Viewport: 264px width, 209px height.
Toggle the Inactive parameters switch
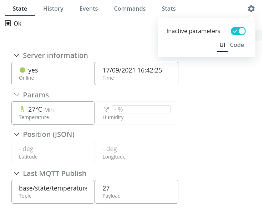238,31
